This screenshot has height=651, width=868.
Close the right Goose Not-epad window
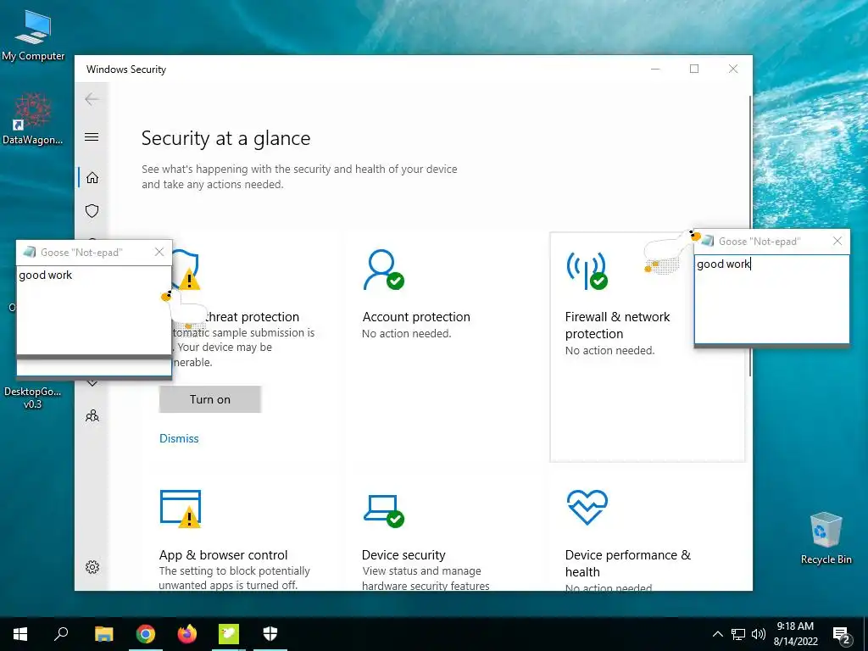(x=837, y=241)
